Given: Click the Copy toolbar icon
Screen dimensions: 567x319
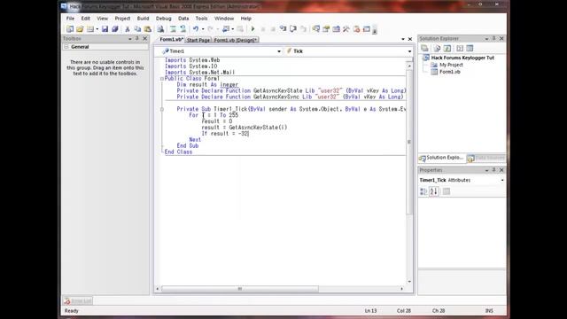Looking at the screenshot, I should point(137,29).
